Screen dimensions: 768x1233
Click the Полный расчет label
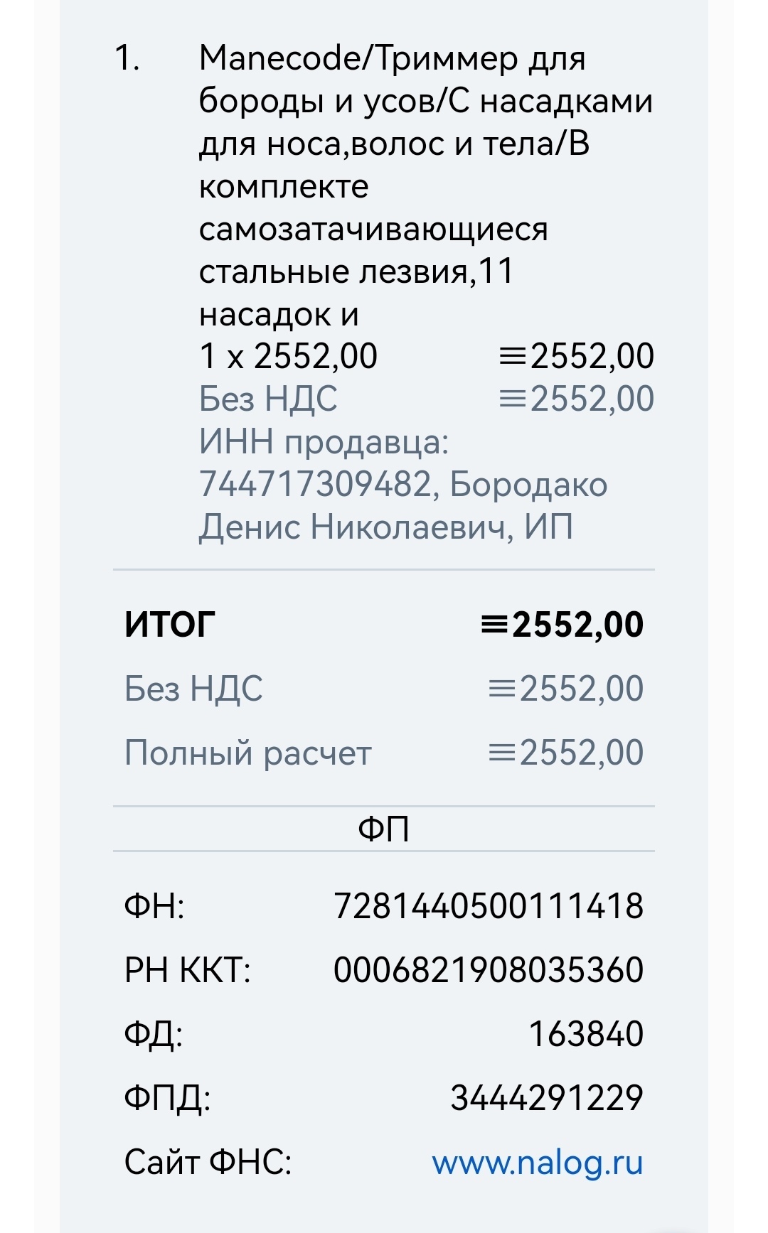[x=247, y=753]
